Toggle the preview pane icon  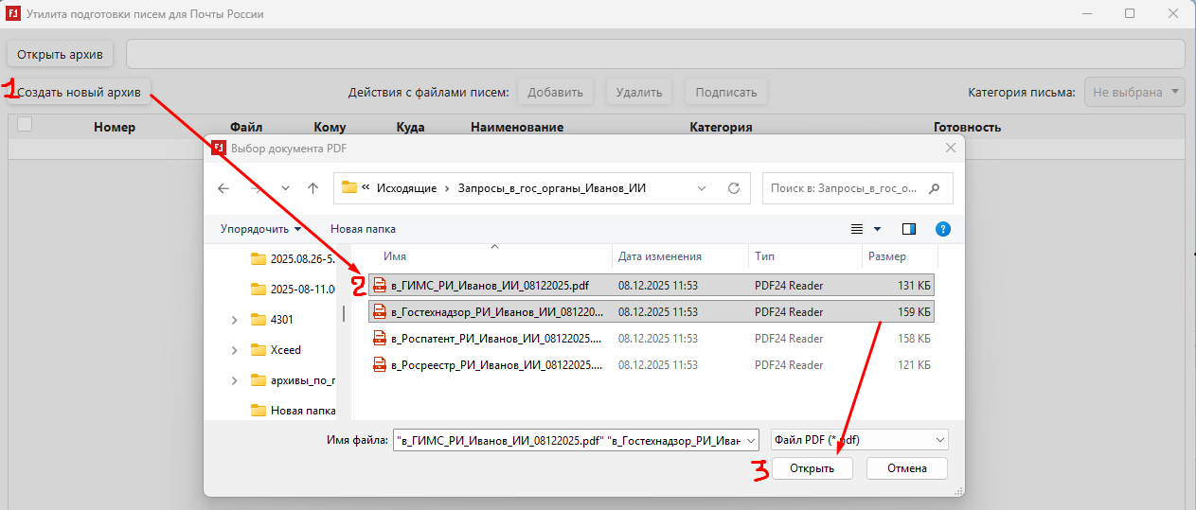(x=909, y=229)
